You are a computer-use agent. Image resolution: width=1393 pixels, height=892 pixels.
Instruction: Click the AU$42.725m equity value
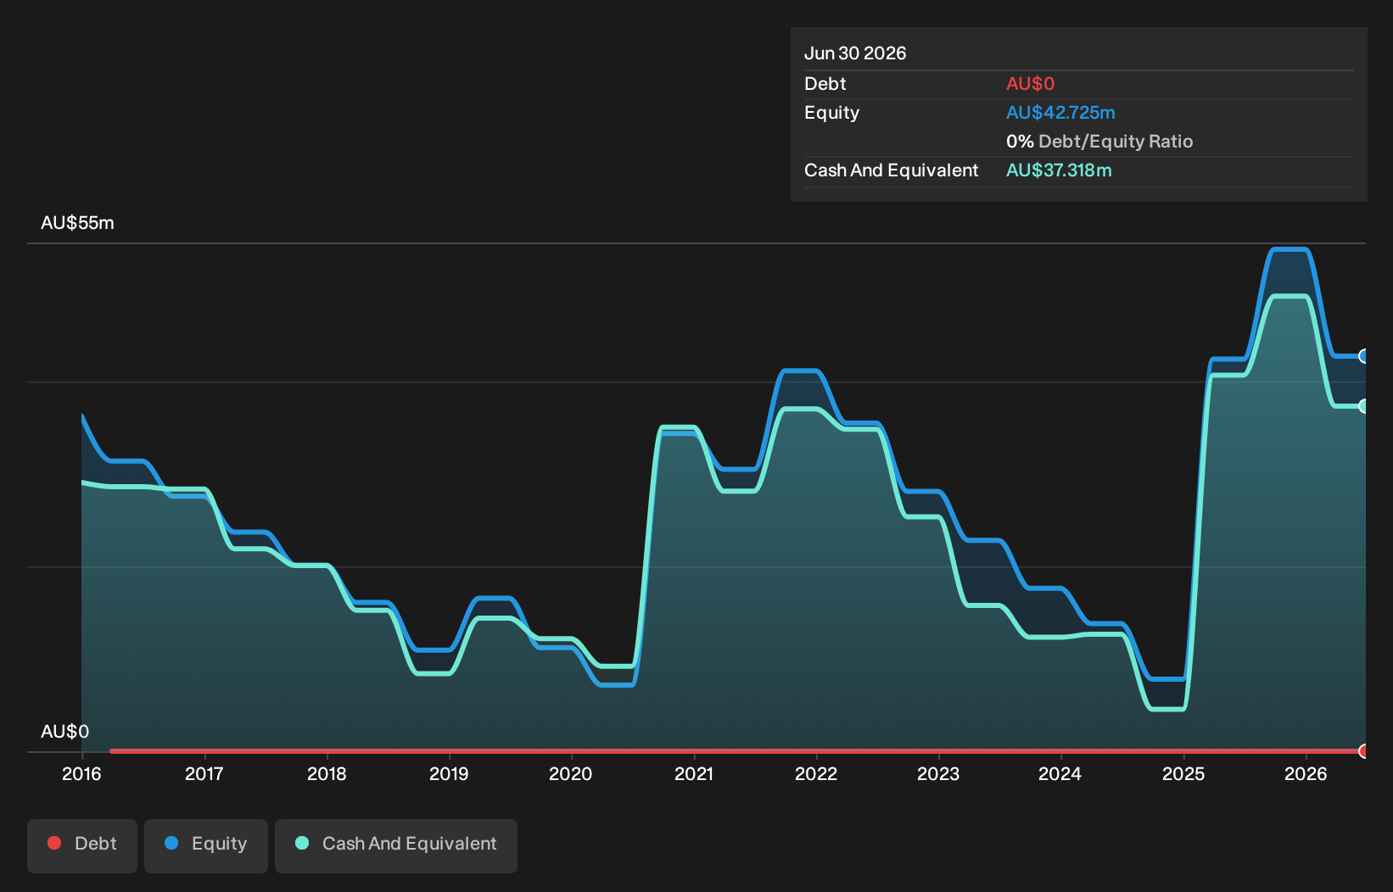pos(1060,113)
